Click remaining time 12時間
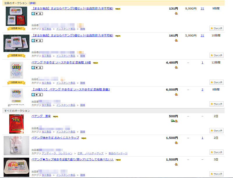This screenshot has width=233, height=178. [216, 62]
